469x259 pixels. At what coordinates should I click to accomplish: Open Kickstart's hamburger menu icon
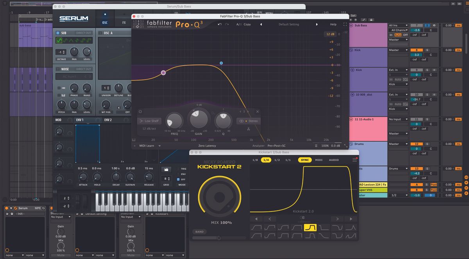[355, 159]
